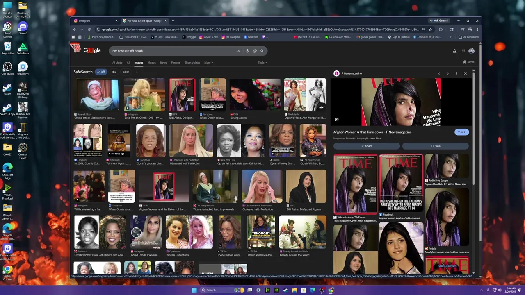This screenshot has height=295, width=525.
Task: Open the Google account avatar menu
Action: point(471,51)
